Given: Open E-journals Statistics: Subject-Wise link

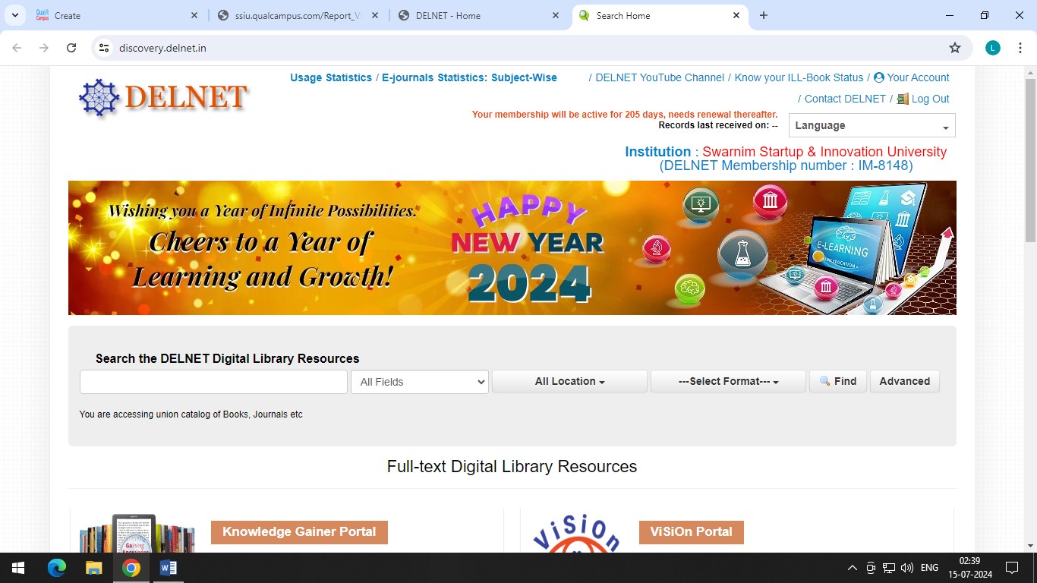Looking at the screenshot, I should click(469, 77).
